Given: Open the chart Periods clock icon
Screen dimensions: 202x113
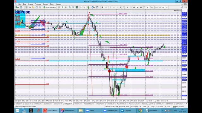Looking at the screenshot, I should 92,7.
